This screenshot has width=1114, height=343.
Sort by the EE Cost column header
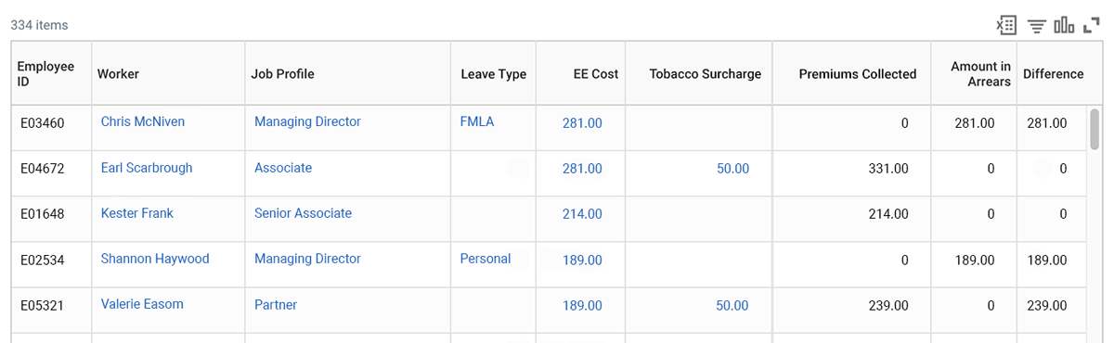click(596, 74)
